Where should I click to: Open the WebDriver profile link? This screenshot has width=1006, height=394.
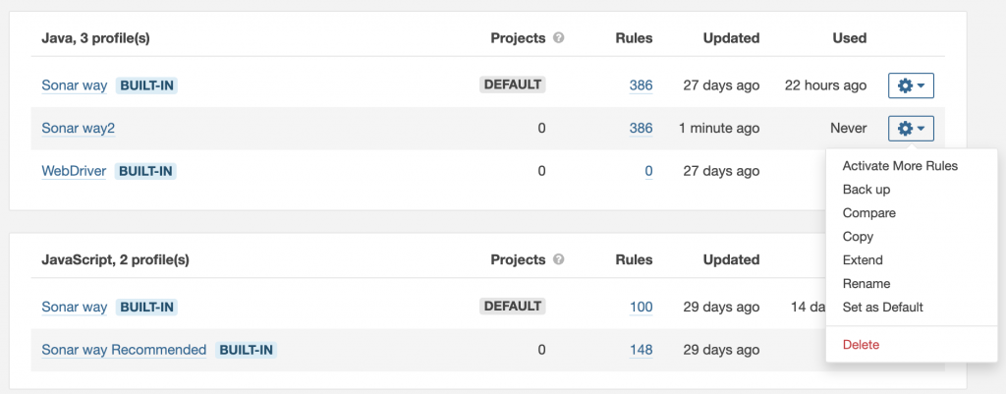coord(74,171)
